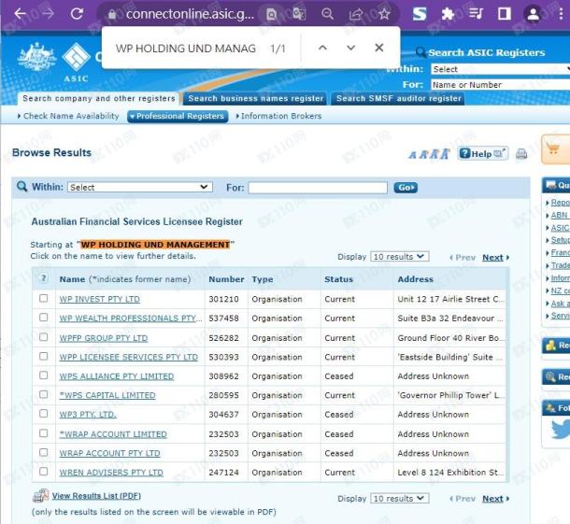Open *WRAP ACCOUNT LIMITED details

(113, 434)
